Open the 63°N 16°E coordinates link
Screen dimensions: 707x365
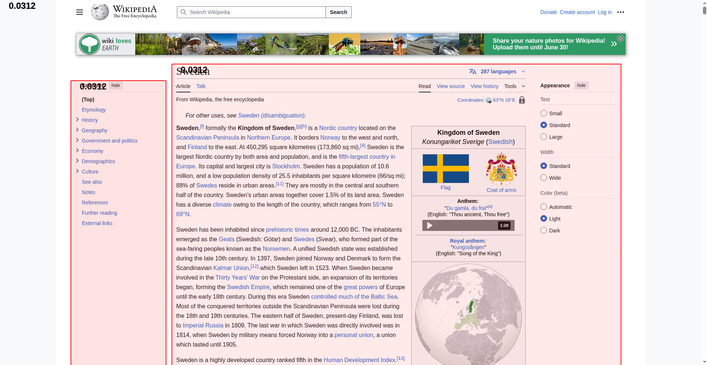(x=504, y=100)
